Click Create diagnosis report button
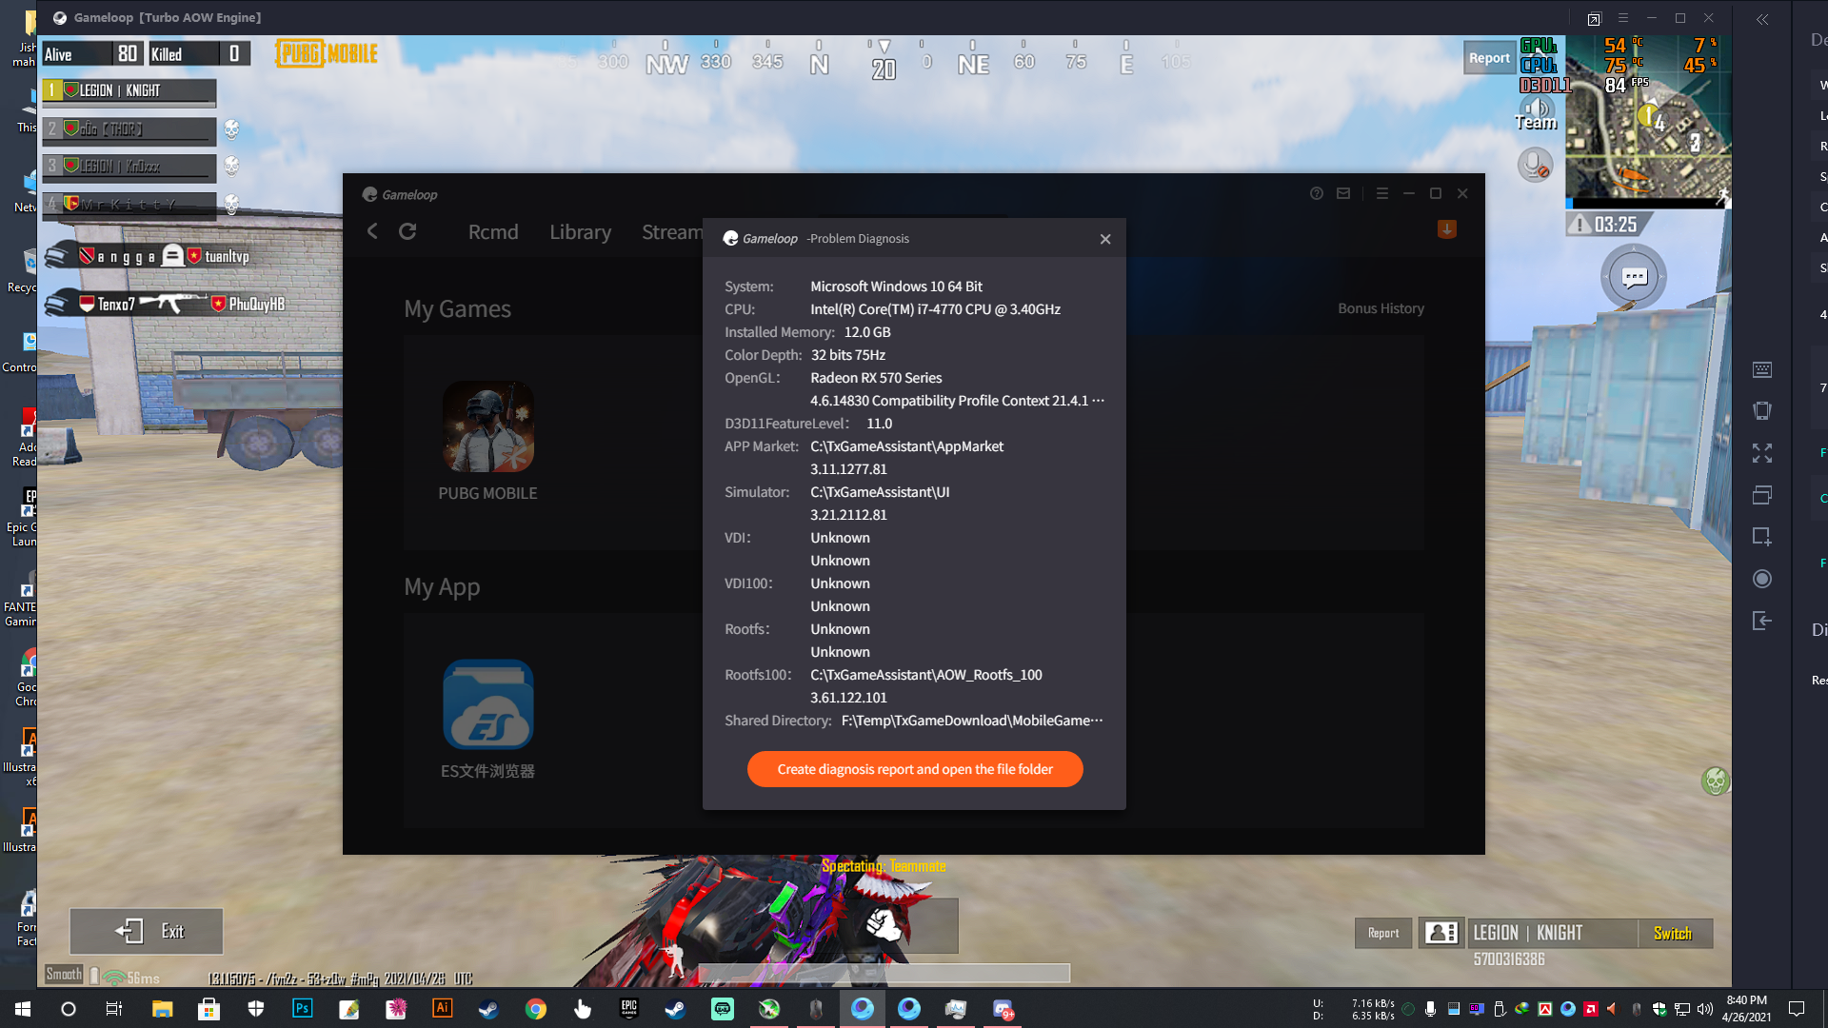 point(914,769)
